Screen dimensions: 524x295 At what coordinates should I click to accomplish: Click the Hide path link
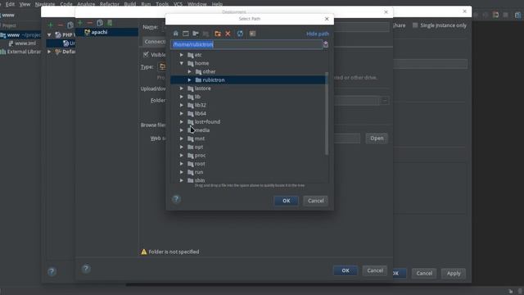[x=318, y=34]
